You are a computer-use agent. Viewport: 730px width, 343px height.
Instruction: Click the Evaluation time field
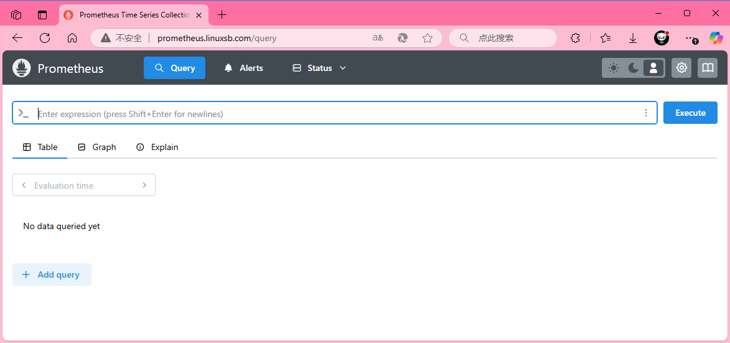point(84,186)
